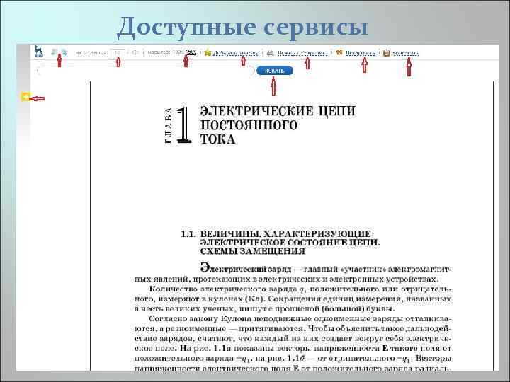
Task: Click the brown notebook icon in the toolbar
Action: (x=387, y=52)
